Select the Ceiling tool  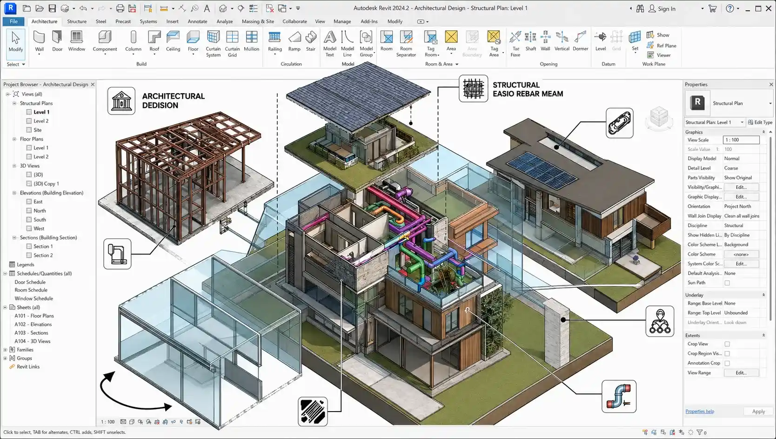173,41
